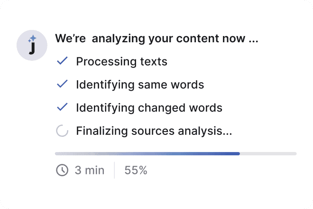The height and width of the screenshot is (209, 313).
Task: Click the "Processing texts" step label
Action: point(121,61)
